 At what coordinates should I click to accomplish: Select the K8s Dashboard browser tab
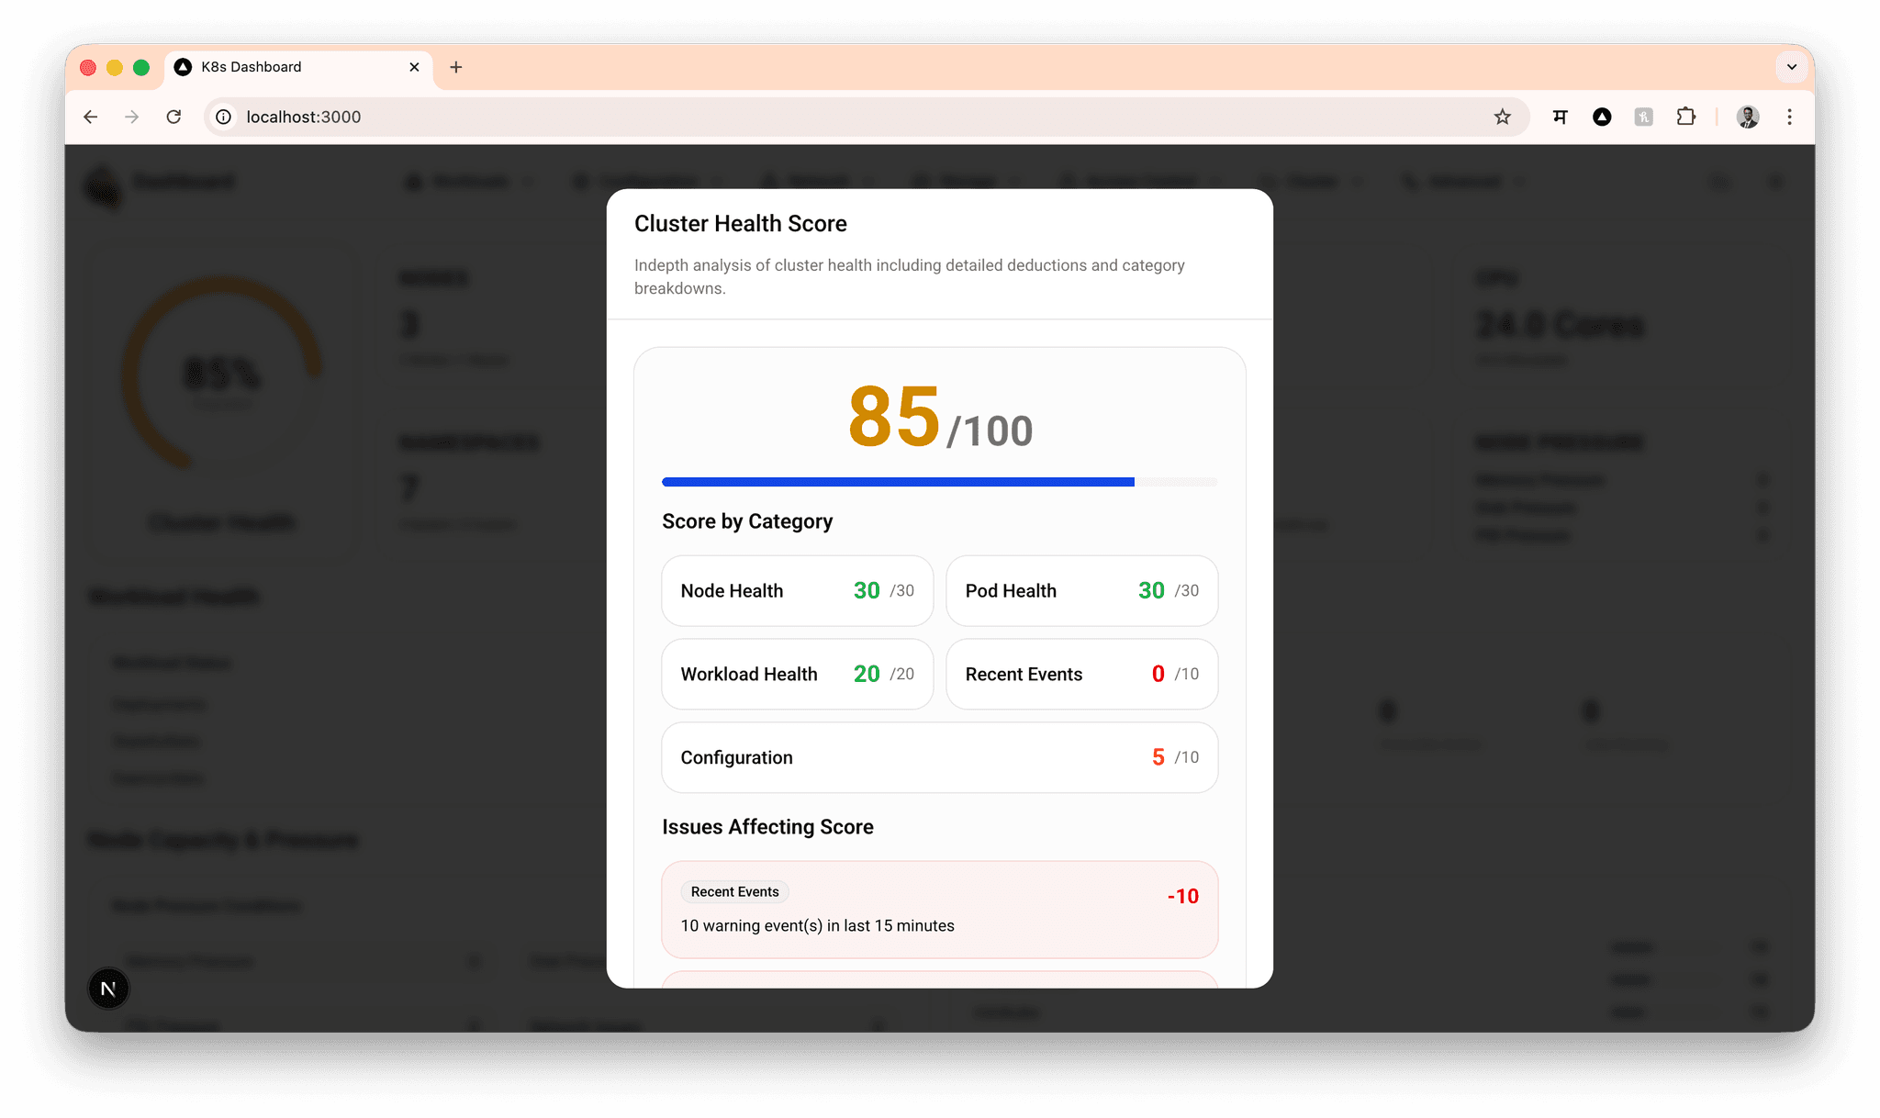[275, 66]
